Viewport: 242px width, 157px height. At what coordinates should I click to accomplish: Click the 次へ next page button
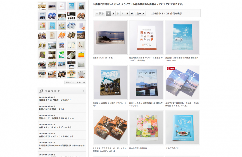point(140,13)
